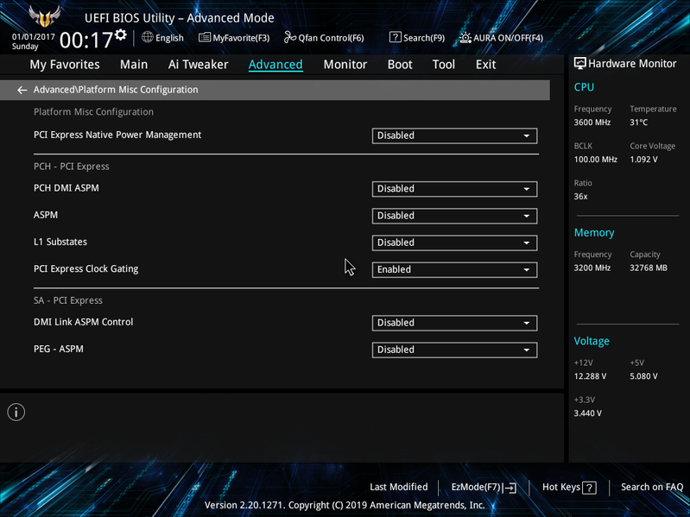
Task: Open the L1 Substates dropdown
Action: click(454, 243)
